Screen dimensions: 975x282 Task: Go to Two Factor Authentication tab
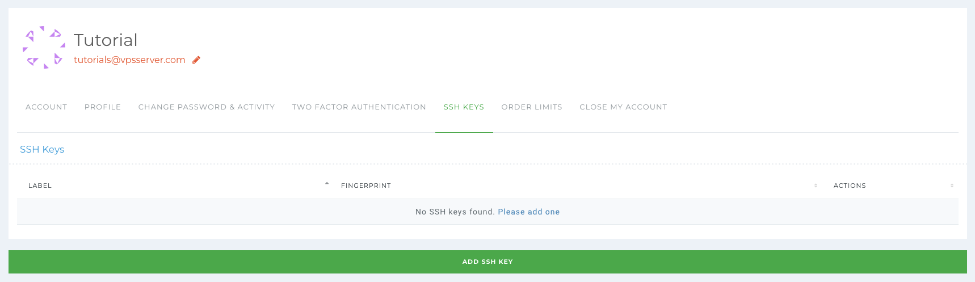(359, 107)
